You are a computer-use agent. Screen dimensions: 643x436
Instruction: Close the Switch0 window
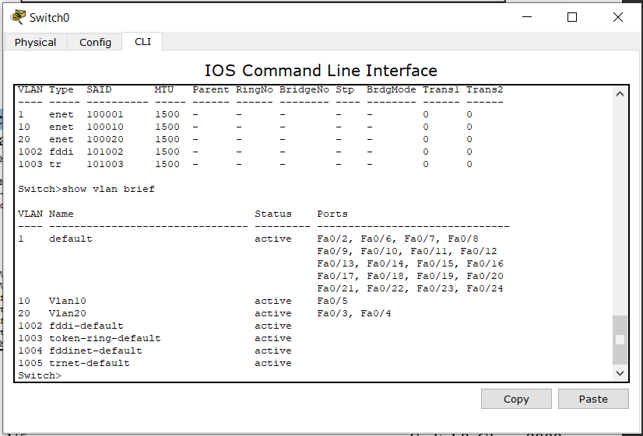(618, 17)
